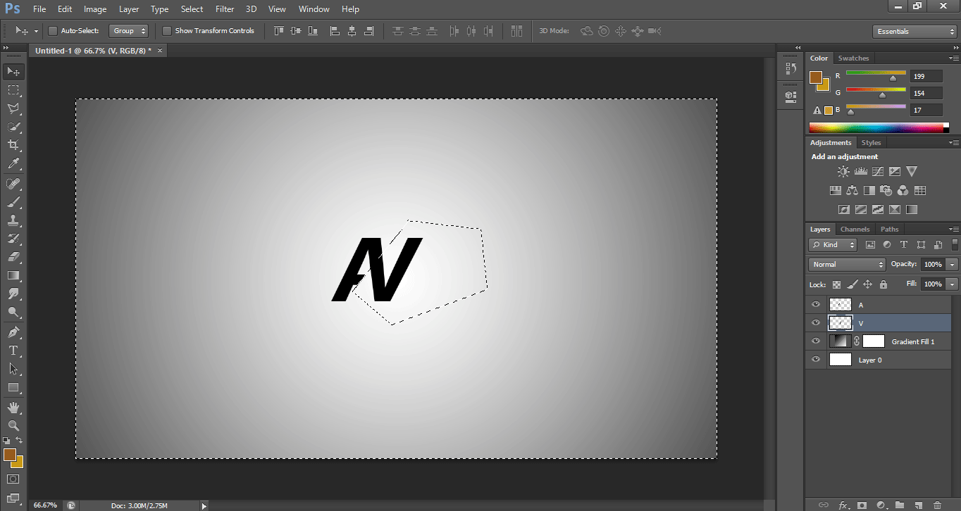Activate the Zoom tool
Viewport: 961px width, 511px height.
13,426
